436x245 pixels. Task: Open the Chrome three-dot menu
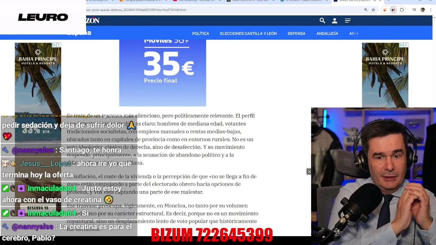[x=431, y=10]
